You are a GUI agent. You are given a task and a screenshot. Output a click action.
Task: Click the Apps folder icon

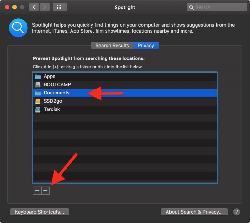(38, 77)
